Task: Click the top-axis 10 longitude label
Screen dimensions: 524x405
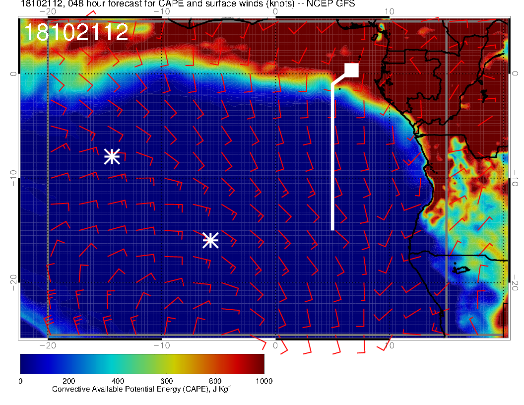Action: click(390, 11)
